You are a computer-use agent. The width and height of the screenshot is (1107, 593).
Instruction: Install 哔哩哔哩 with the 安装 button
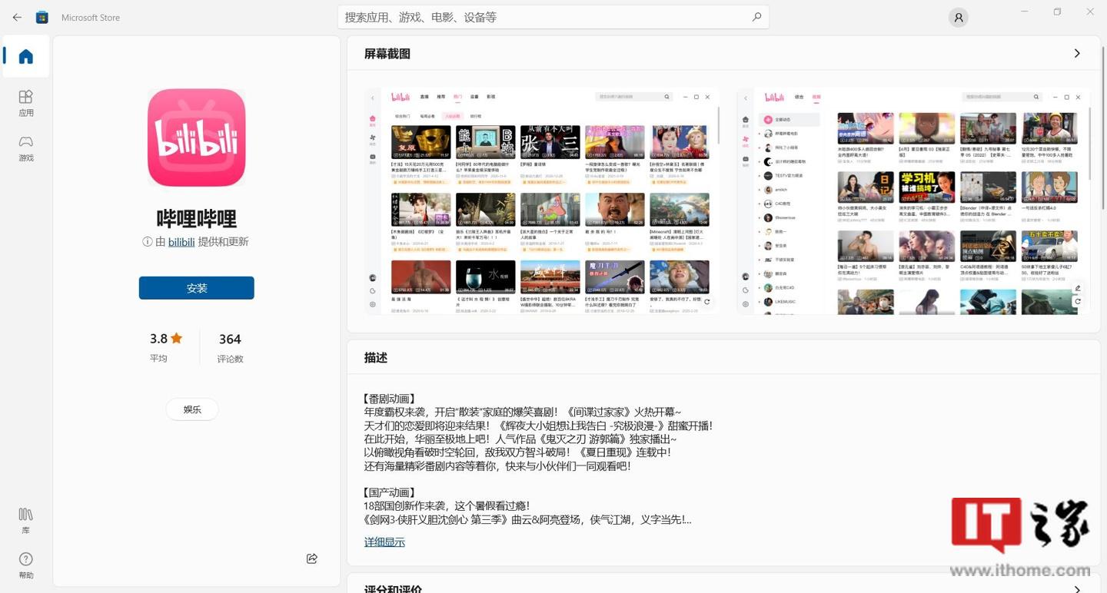(196, 288)
